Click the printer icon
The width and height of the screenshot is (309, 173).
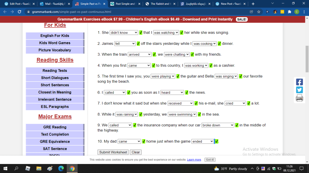[x=299, y=98]
